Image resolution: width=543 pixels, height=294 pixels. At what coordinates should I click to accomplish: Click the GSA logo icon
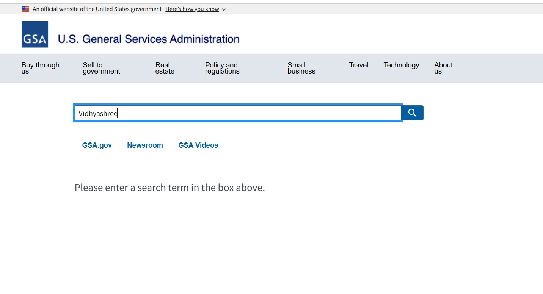click(x=35, y=34)
